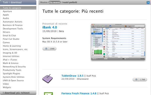Open the iBank 4.0 link
151x95 pixels.
tap(50, 27)
